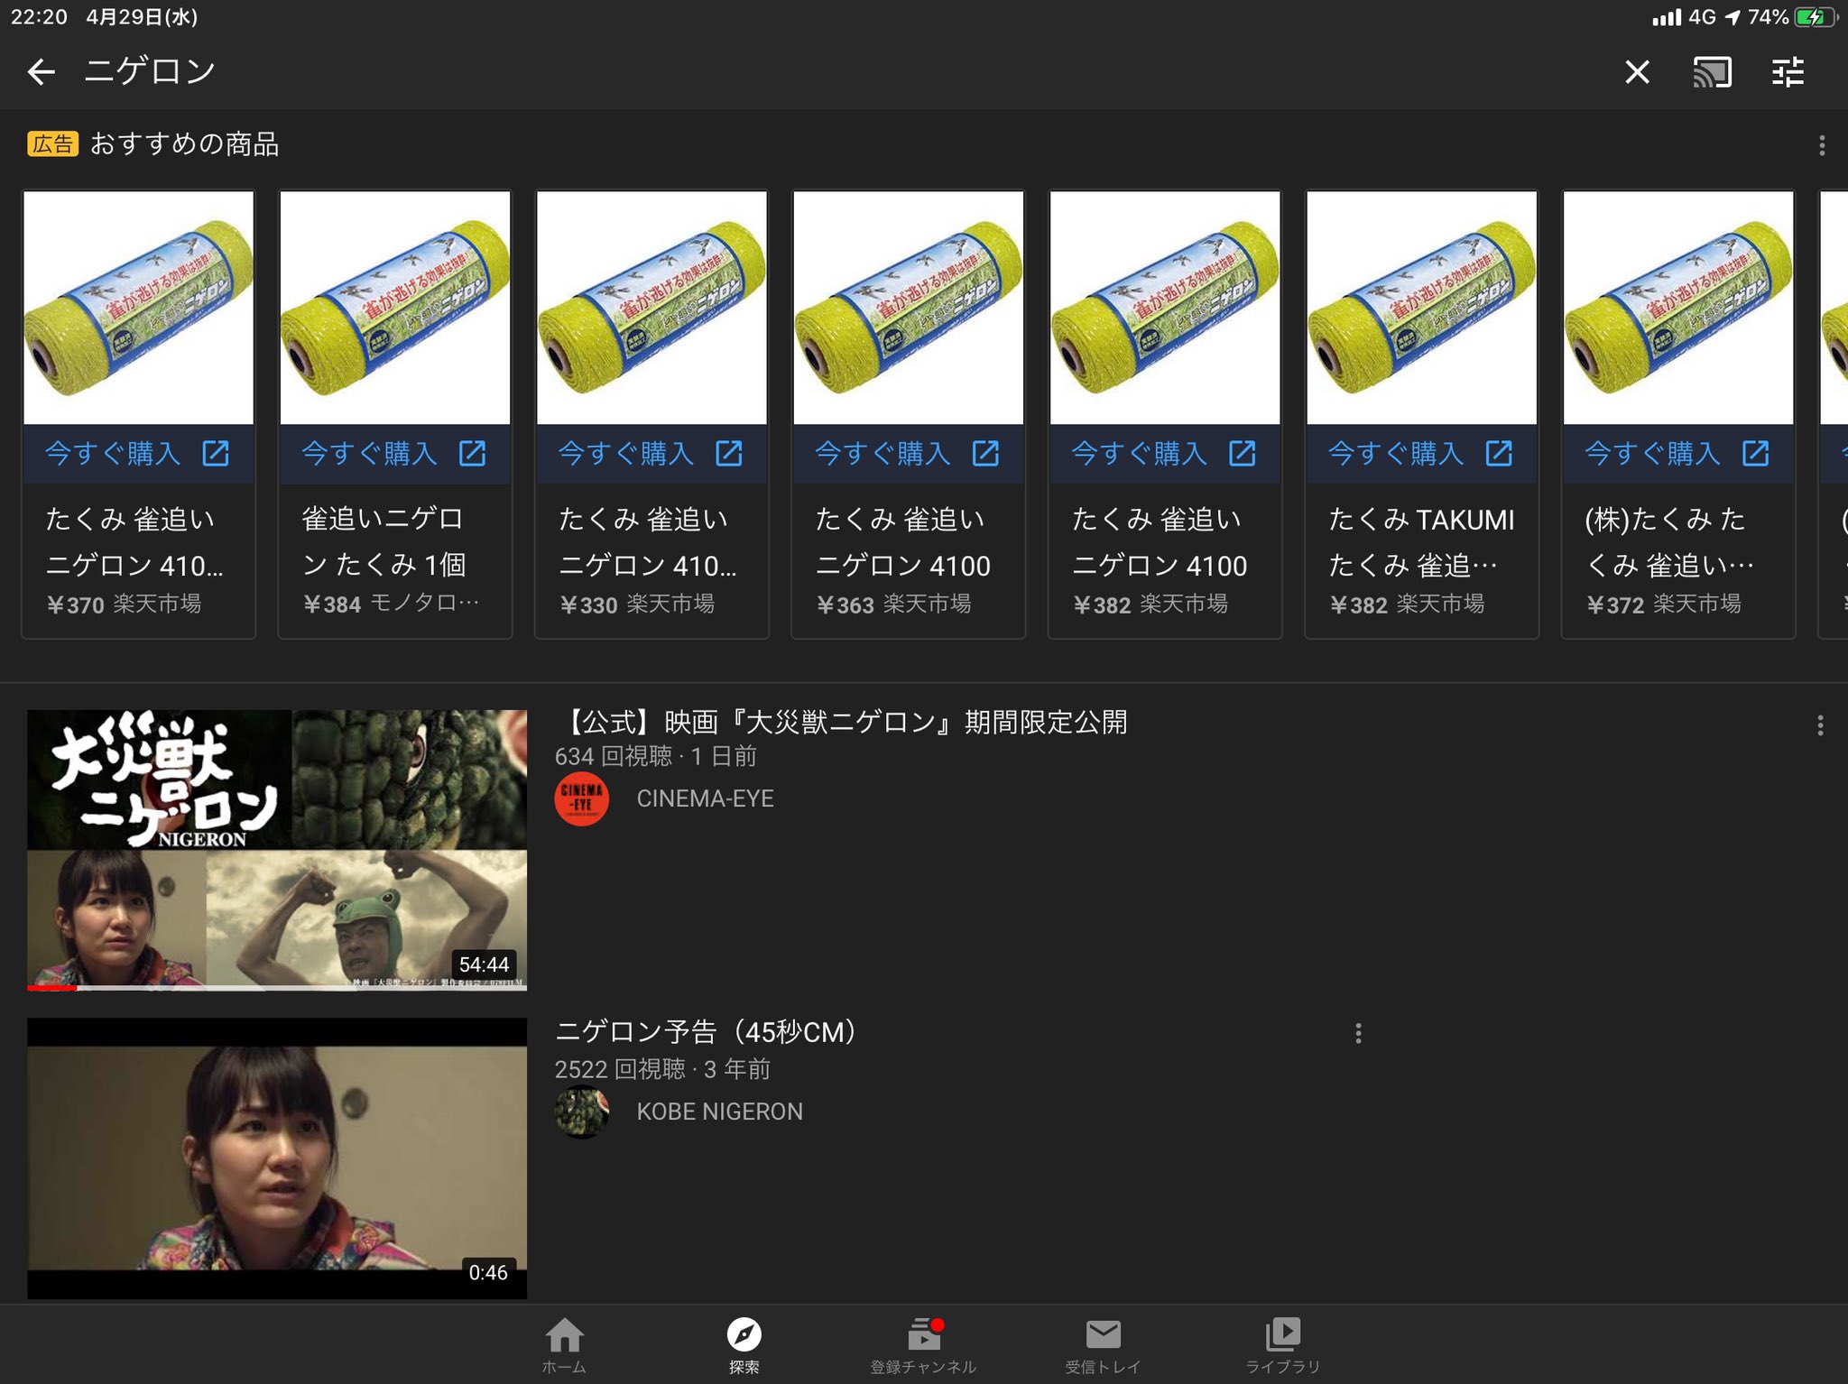Open external link icon on ¥330 product
Viewport: 1848px width, 1384px height.
click(729, 453)
